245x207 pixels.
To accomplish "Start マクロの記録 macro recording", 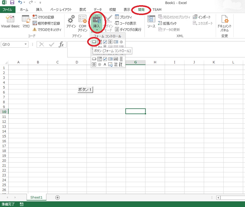I will pyautogui.click(x=43, y=17).
